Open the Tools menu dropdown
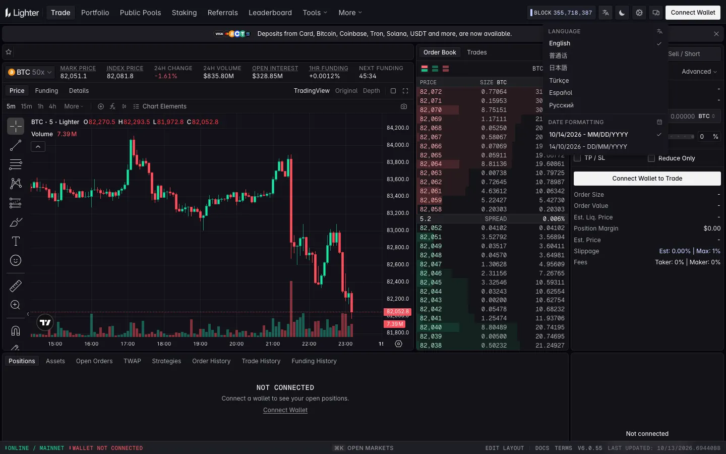726x454 pixels. (315, 13)
